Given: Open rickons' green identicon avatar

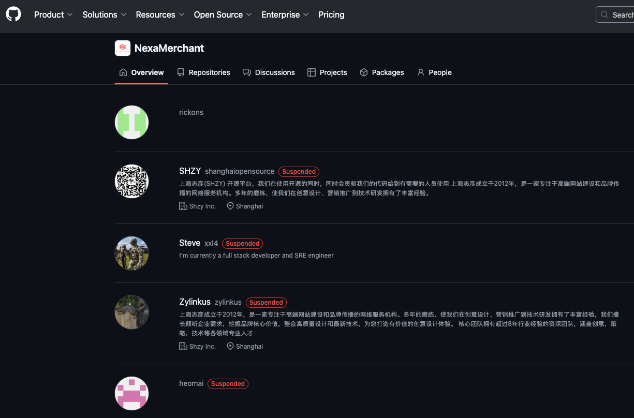Looking at the screenshot, I should (x=131, y=123).
